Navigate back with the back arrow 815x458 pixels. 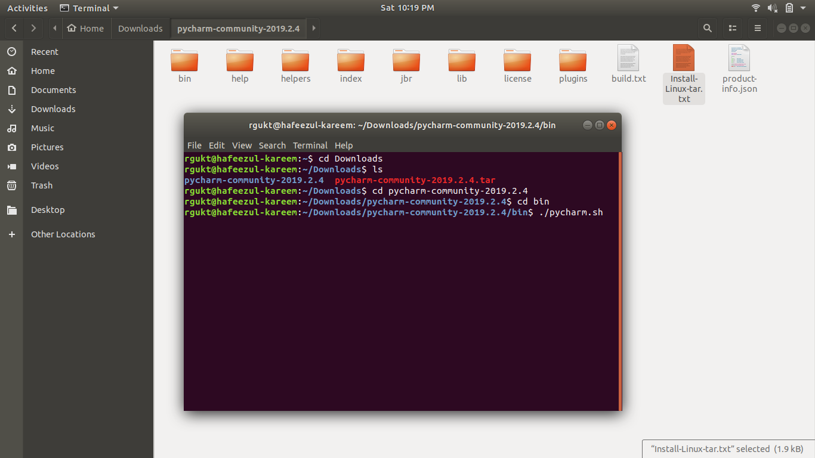[14, 28]
